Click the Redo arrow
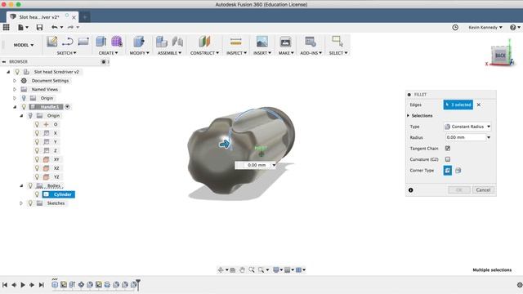 [x=70, y=27]
